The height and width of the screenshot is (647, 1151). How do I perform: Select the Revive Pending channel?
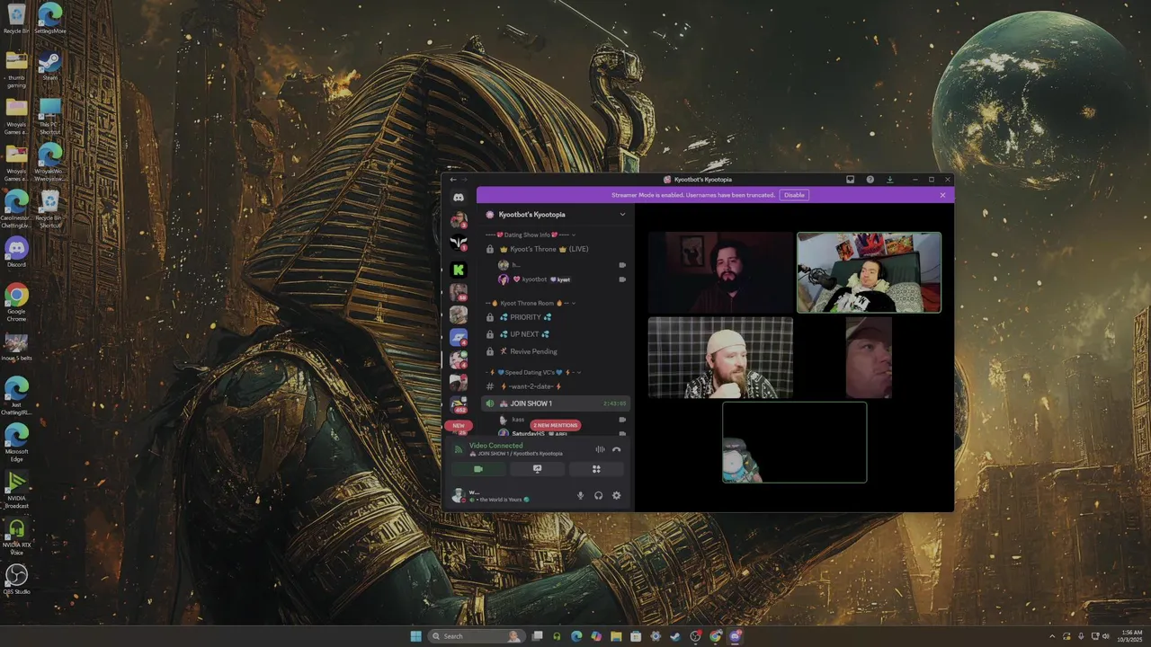pos(556,351)
